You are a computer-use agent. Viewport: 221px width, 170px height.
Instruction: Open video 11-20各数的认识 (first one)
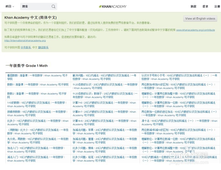(105, 86)
